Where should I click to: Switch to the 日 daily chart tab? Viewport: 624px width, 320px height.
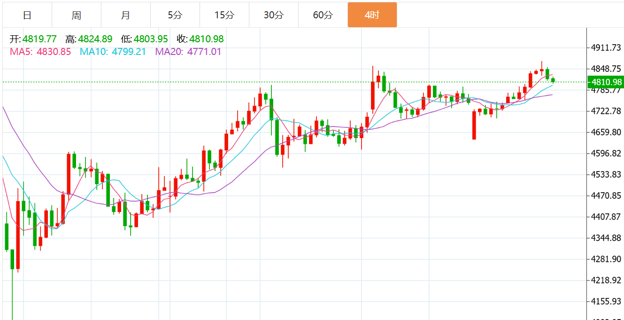click(x=27, y=15)
